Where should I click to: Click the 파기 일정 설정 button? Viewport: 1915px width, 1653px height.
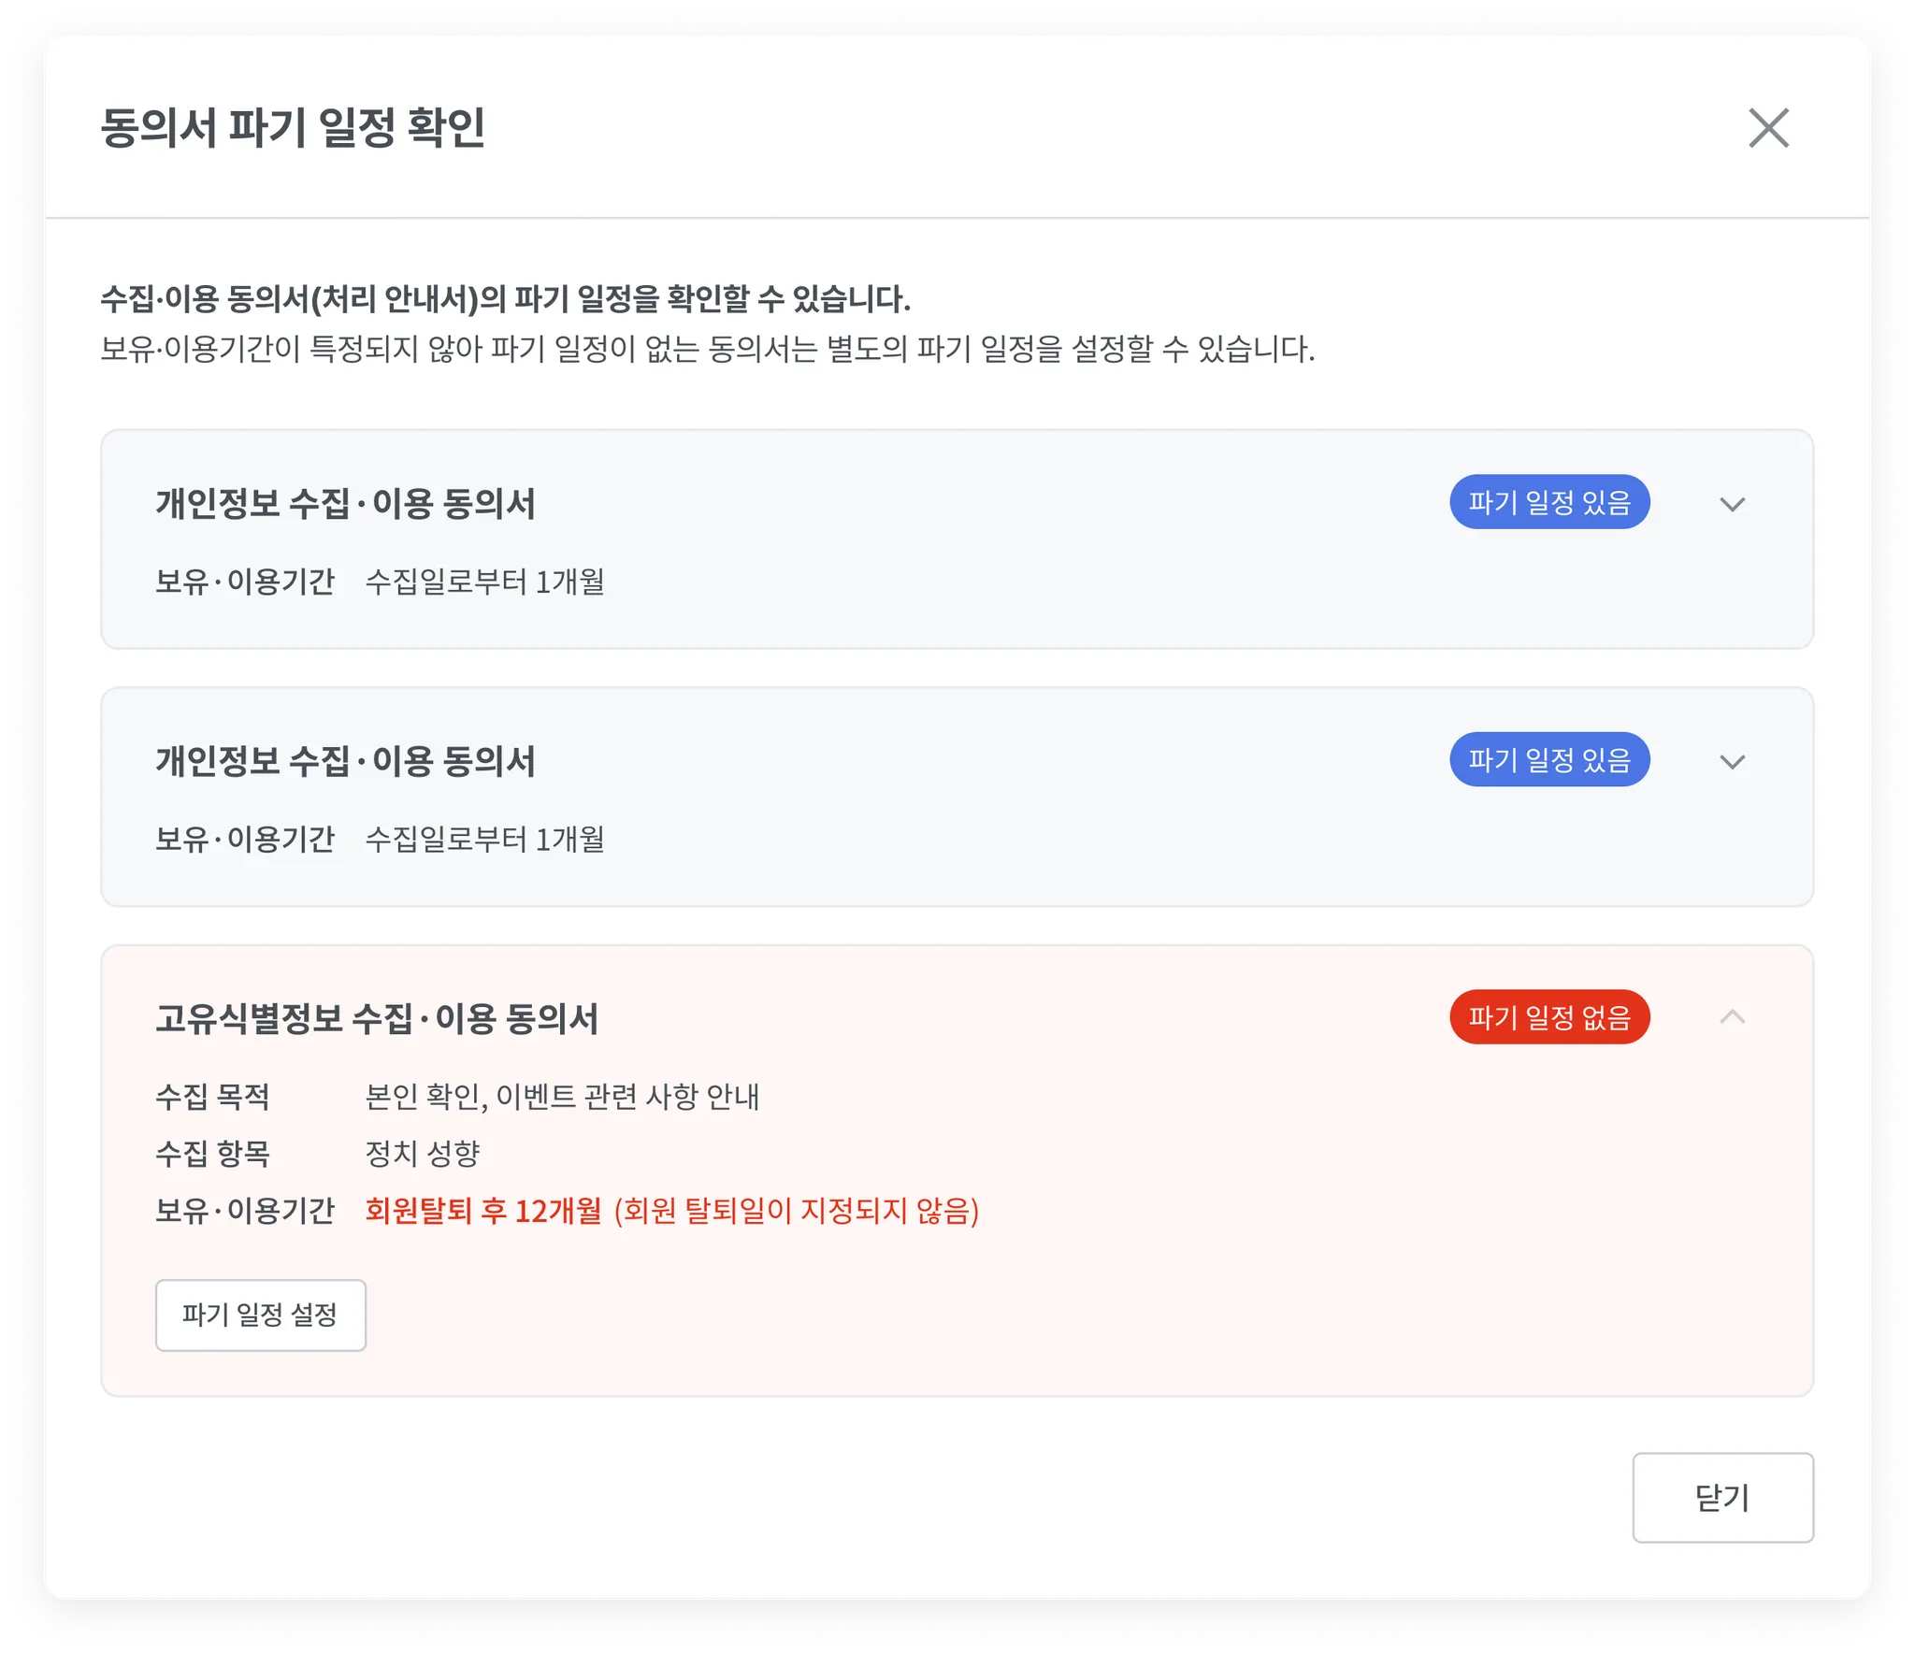(x=260, y=1315)
